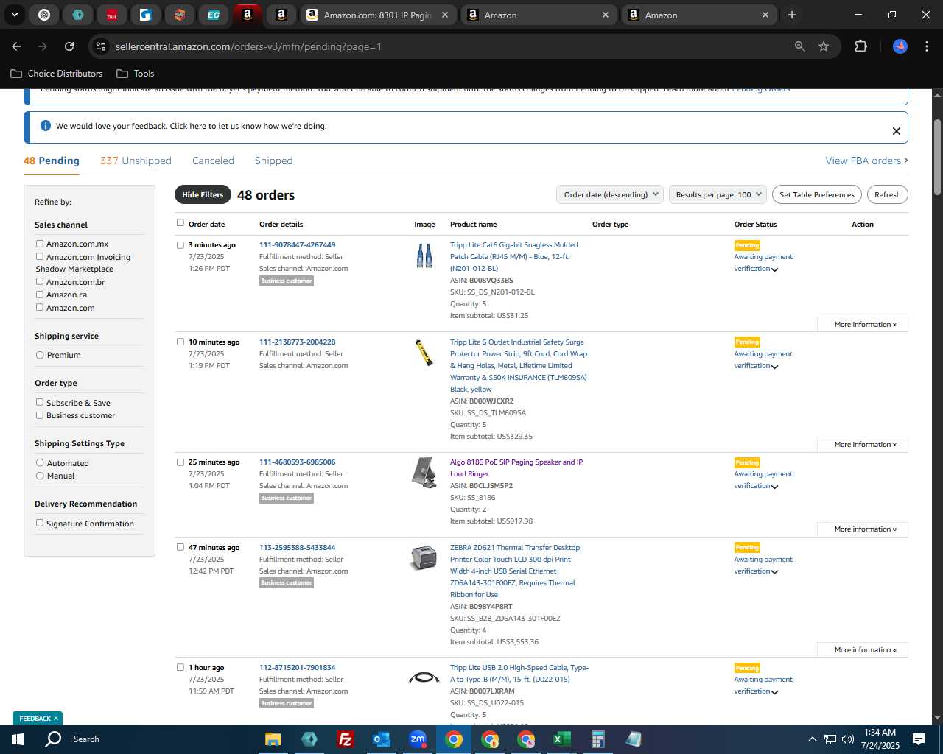Screen dimensions: 943x754
Task: Open Excel from the taskbar
Action: click(x=561, y=739)
